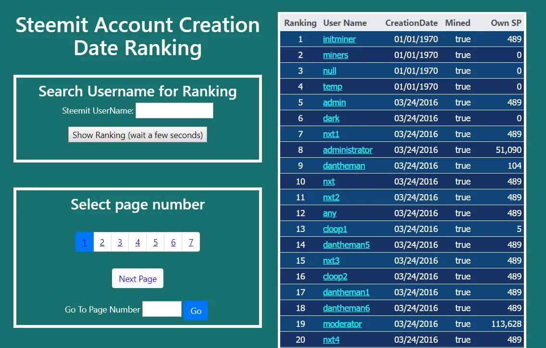Screen dimensions: 546x348
Task: Click the Own SP value 5 for cloop1
Action: tap(519, 229)
